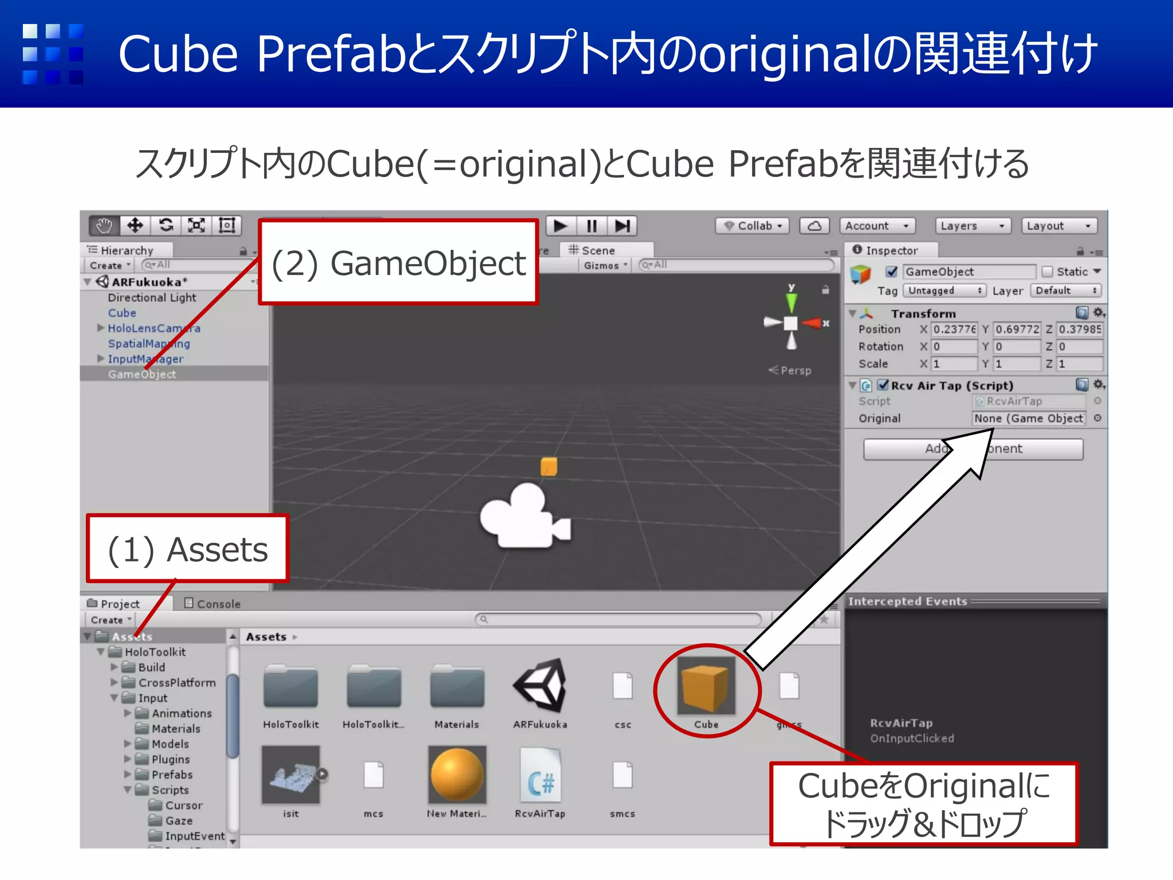Click Position X value field
Screen dimensions: 1173x880
click(x=954, y=329)
